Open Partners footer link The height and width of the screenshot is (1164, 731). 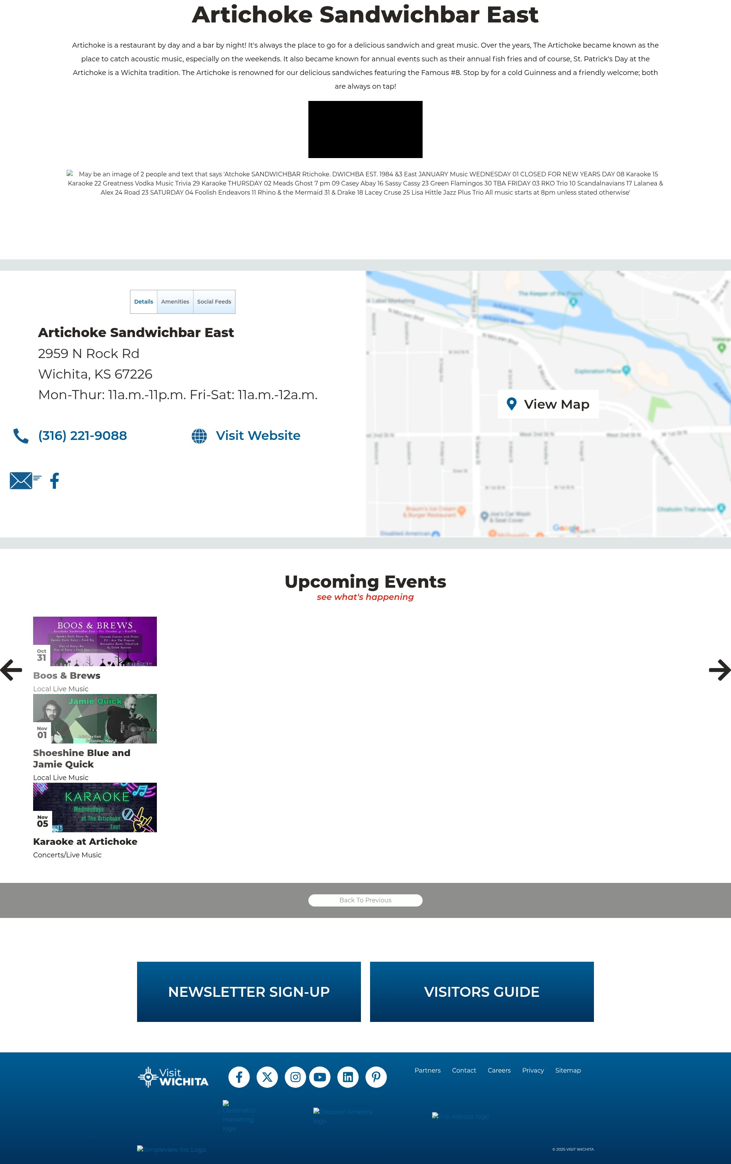(x=428, y=1070)
